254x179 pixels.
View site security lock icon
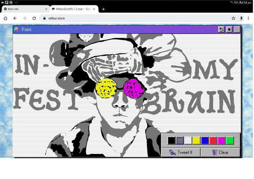click(x=44, y=18)
